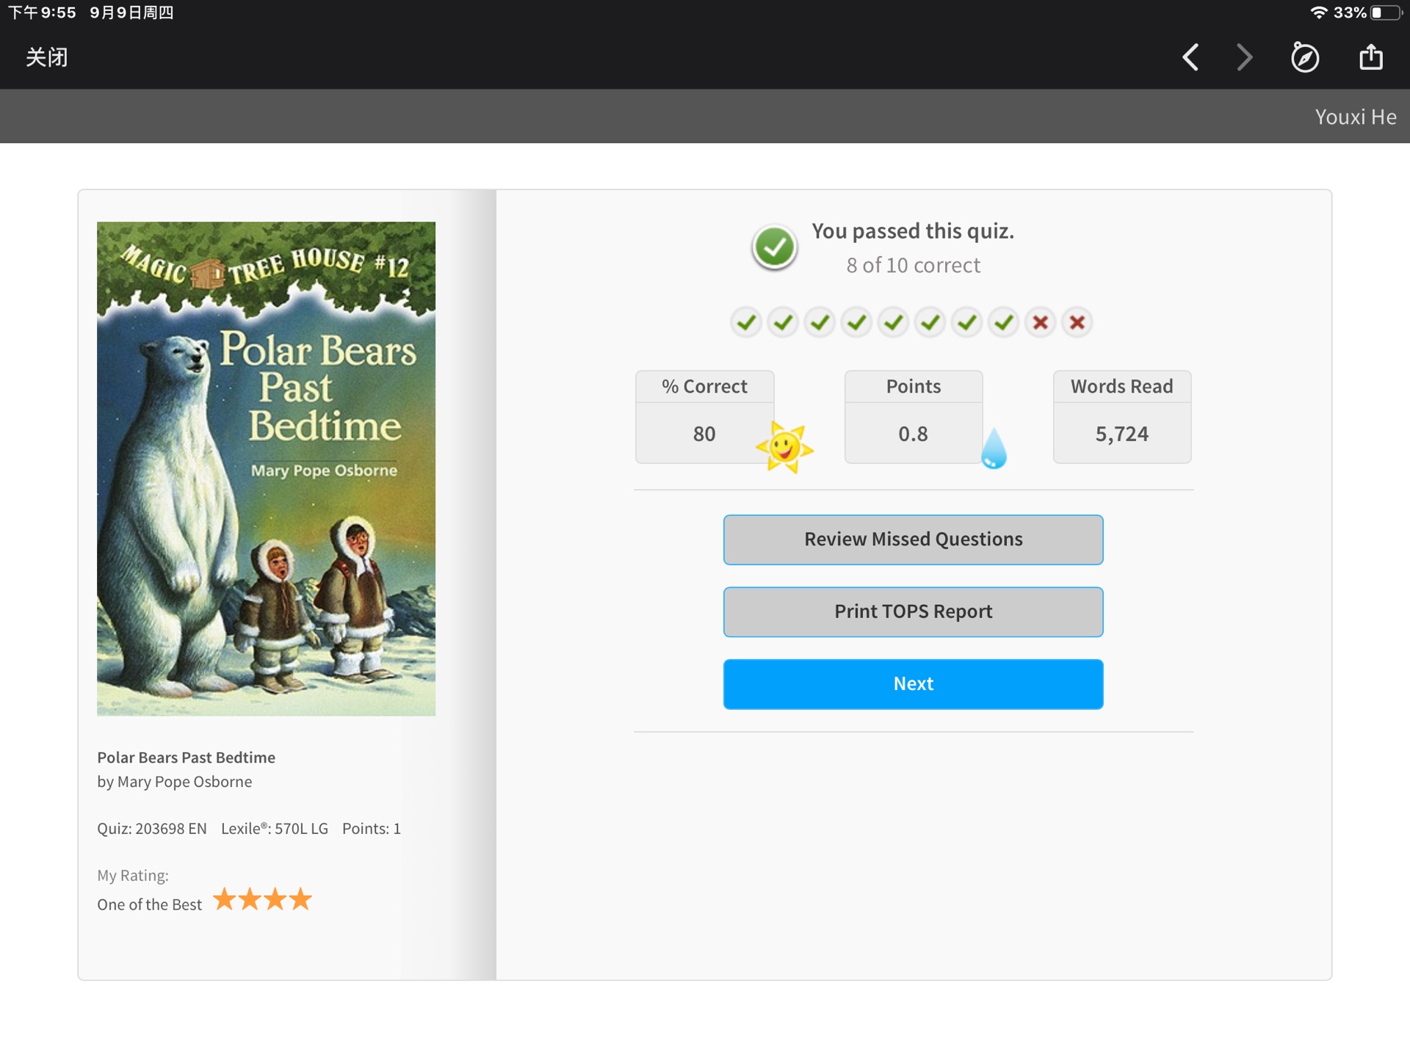Viewport: 1410px width, 1057px height.
Task: Click Print TOPS Report button
Action: [913, 611]
